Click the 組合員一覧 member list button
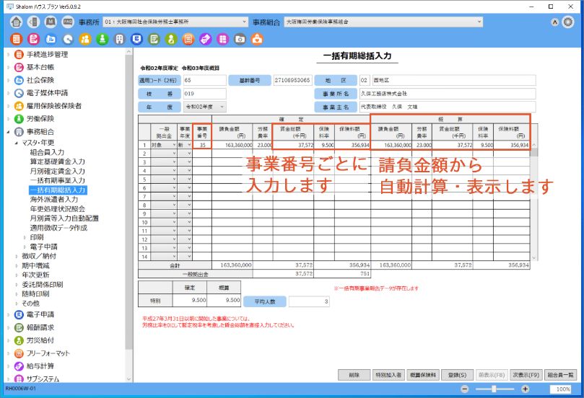 pyautogui.click(x=560, y=375)
